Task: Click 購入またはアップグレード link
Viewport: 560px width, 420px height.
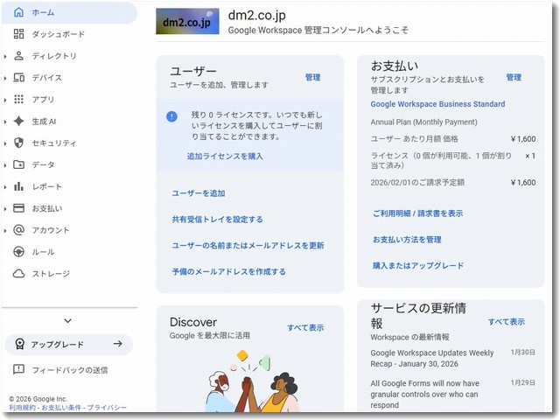Action: pos(418,265)
